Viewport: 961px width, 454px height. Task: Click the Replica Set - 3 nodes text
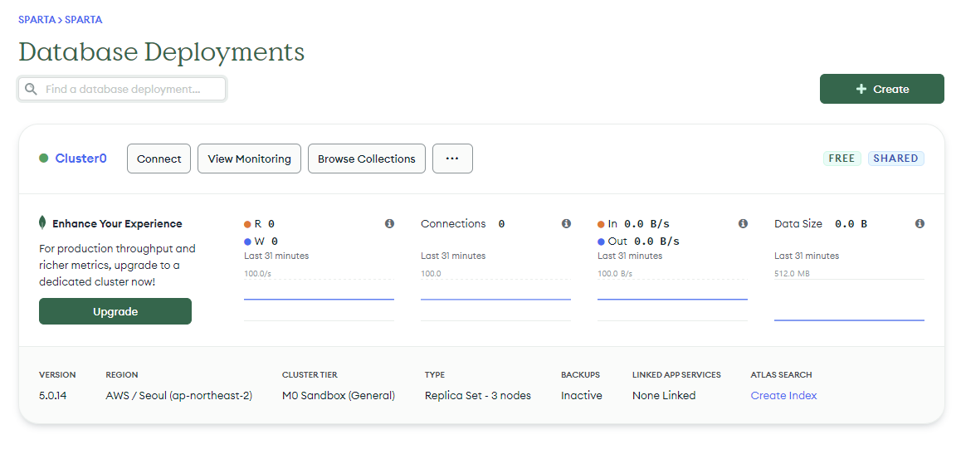478,395
